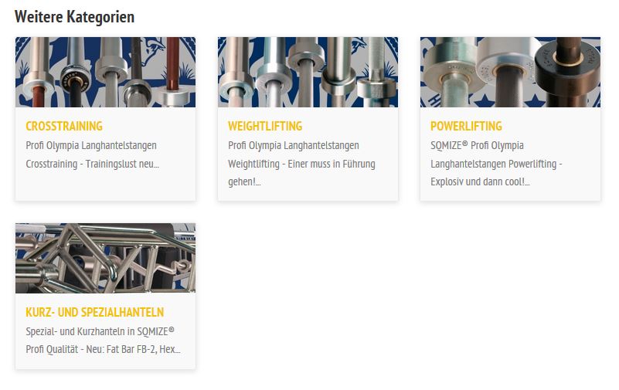
Task: Open the Kurz- und Spezialhanteln thumbnail image
Action: (x=105, y=258)
